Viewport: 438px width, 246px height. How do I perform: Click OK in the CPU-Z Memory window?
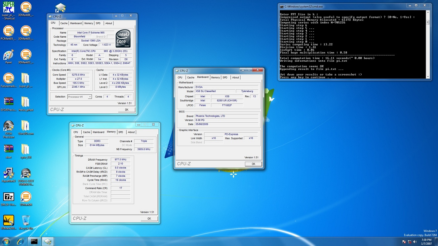(149, 218)
